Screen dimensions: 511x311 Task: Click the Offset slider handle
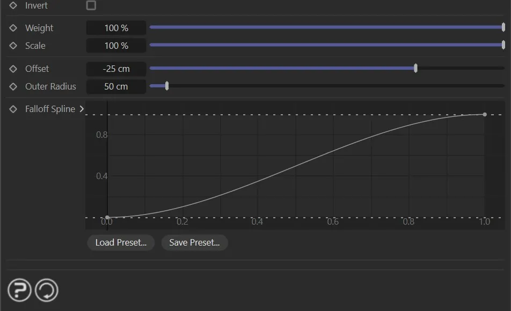click(416, 68)
